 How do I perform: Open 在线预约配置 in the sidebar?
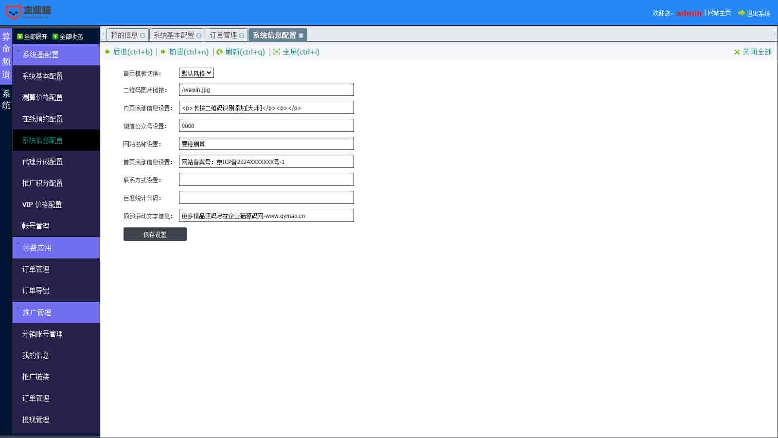pyautogui.click(x=56, y=119)
